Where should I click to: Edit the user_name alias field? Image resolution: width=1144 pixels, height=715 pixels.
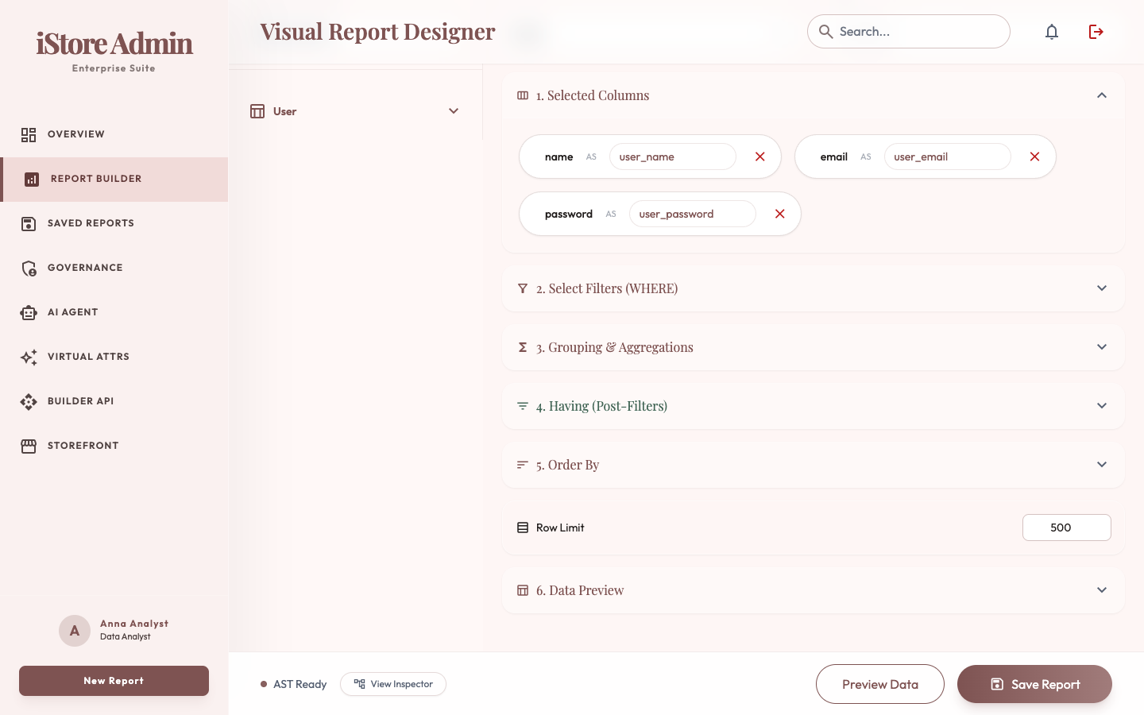pyautogui.click(x=673, y=157)
